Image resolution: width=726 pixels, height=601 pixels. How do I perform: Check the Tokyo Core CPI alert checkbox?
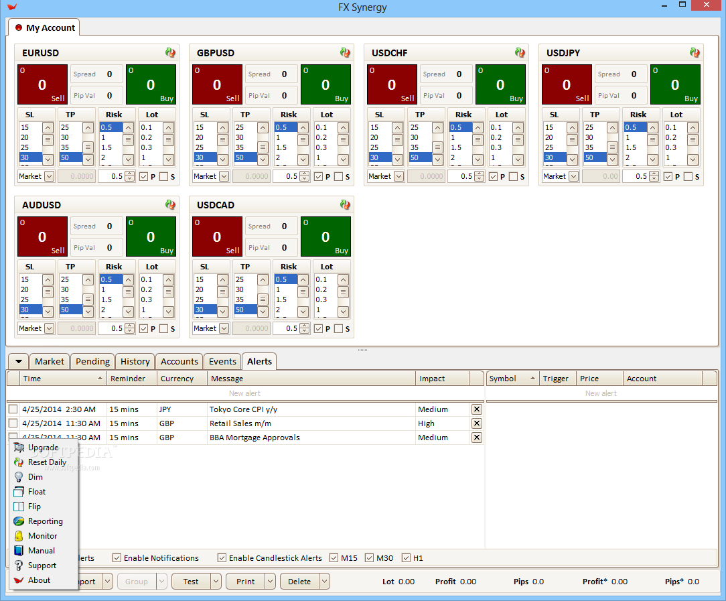[13, 409]
